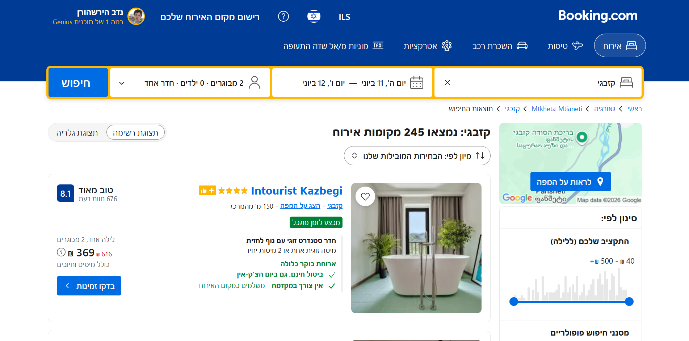Switch to תצוגת רשימה list view

pos(135,133)
